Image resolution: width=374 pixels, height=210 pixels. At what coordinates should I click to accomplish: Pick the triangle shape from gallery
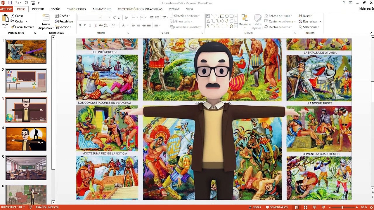tap(208, 21)
